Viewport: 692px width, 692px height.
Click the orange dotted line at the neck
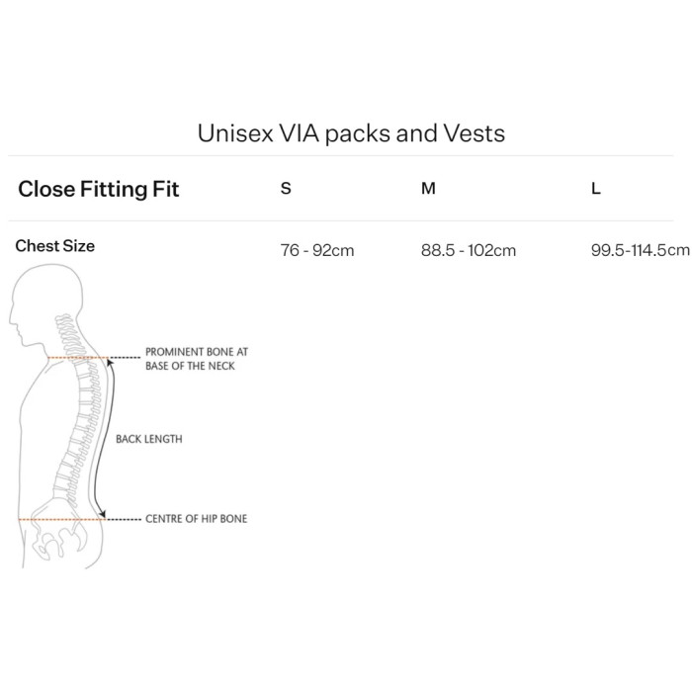click(77, 358)
